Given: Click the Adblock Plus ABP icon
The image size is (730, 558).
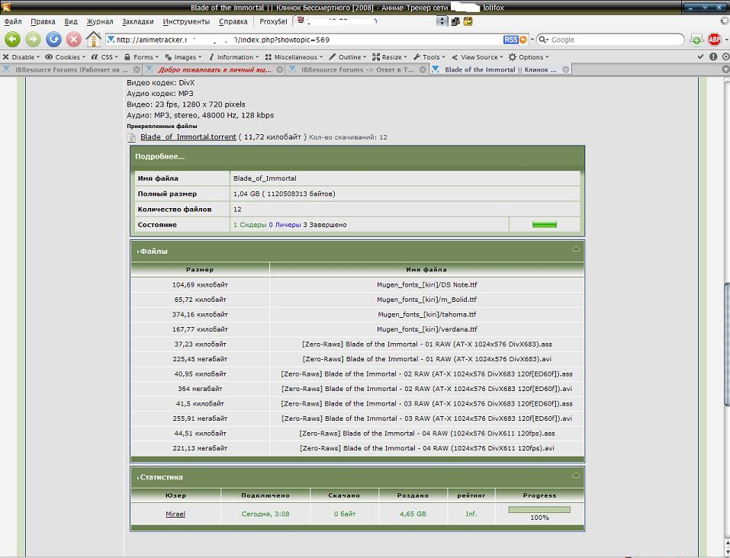Looking at the screenshot, I should (x=715, y=40).
